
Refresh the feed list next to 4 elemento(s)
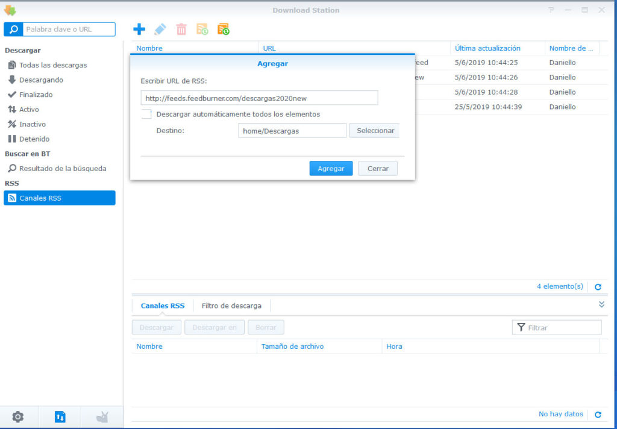tap(598, 287)
